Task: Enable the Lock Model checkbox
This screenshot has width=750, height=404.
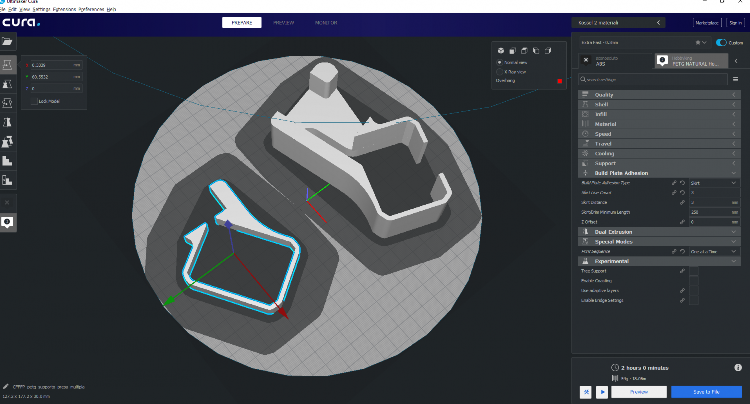Action: (34, 101)
